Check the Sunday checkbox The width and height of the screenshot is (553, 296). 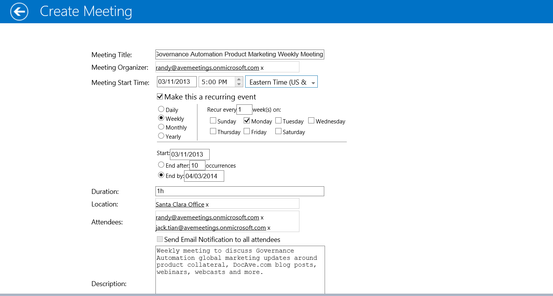[x=213, y=121]
